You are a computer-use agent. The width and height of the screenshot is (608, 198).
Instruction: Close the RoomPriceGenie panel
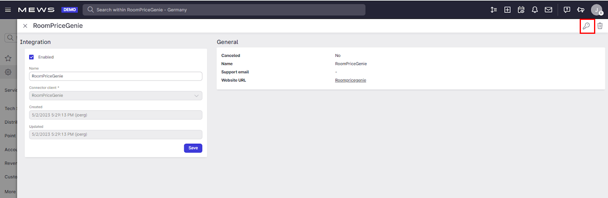(25, 26)
